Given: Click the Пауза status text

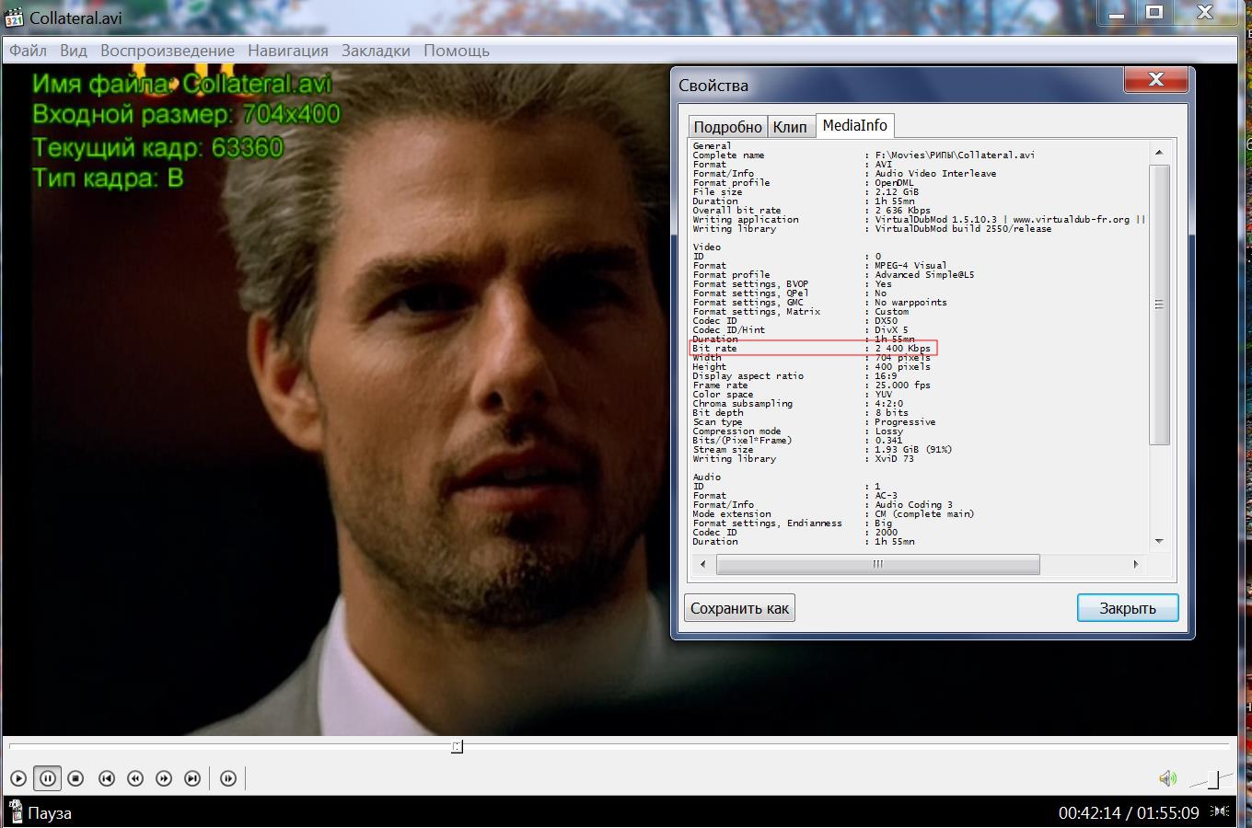Looking at the screenshot, I should click(x=50, y=813).
